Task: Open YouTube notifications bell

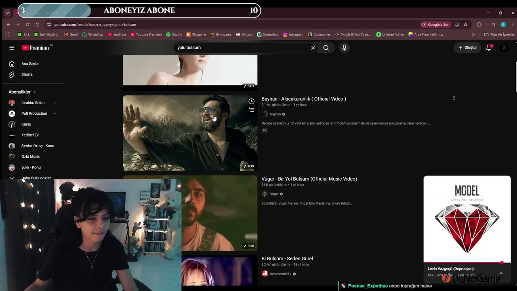Action: [x=489, y=47]
